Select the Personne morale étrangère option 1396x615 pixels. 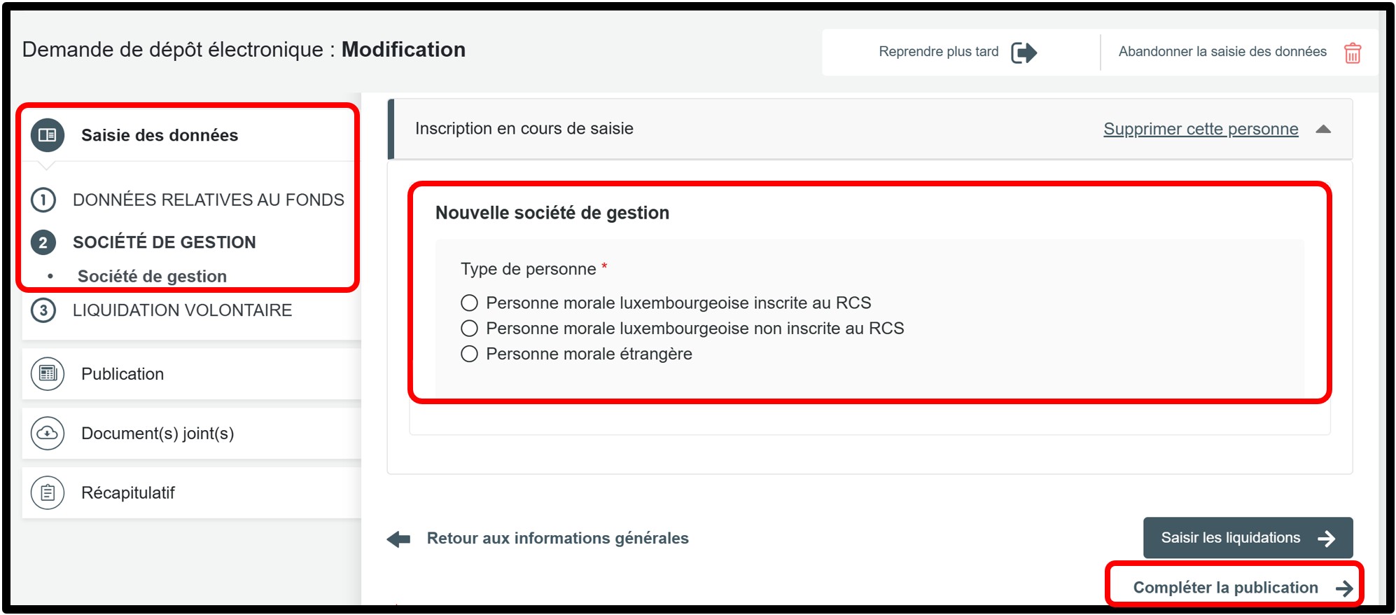469,354
